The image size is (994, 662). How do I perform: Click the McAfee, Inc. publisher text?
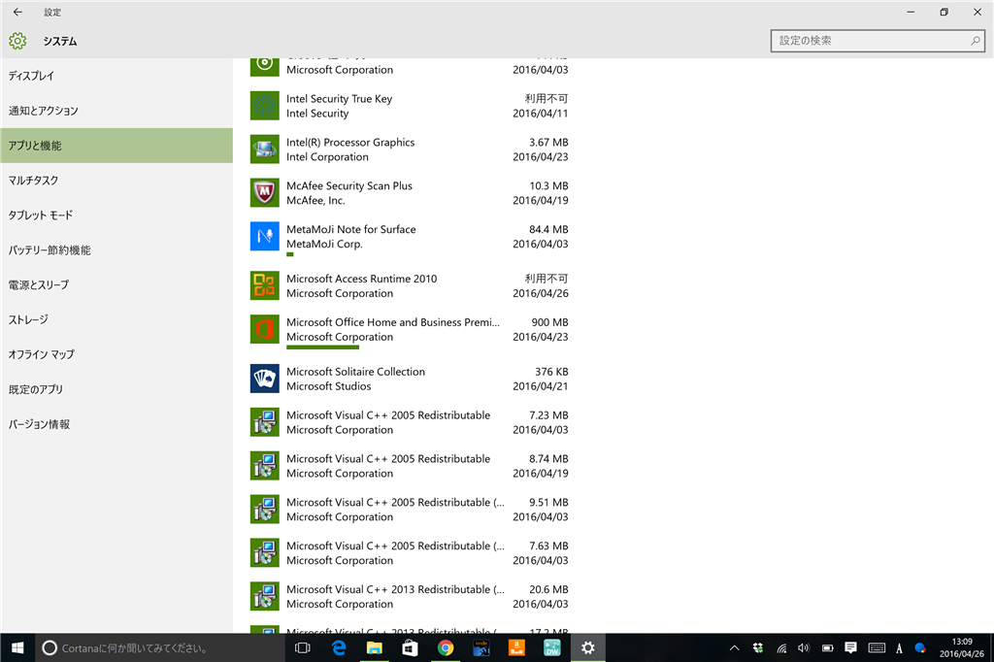[x=315, y=200]
